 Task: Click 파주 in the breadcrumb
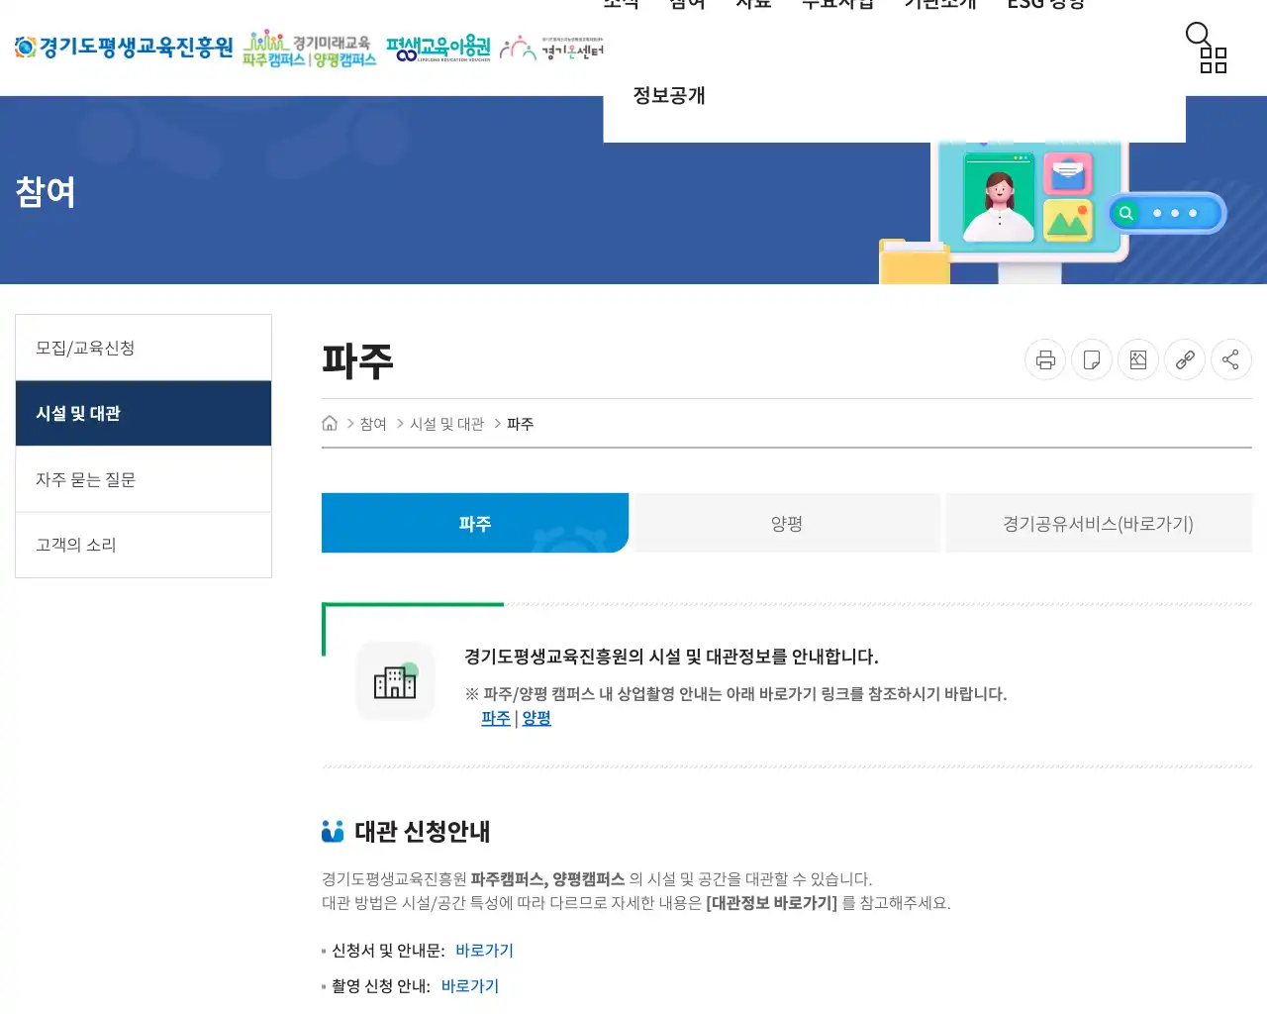click(520, 424)
